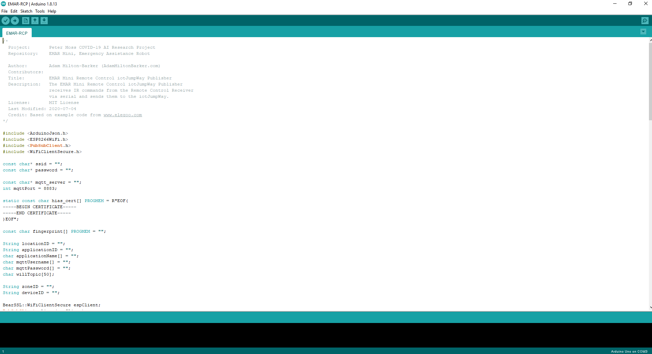The width and height of the screenshot is (652, 354).
Task: Click the 'char mqttUsername[]' line
Action: click(x=37, y=262)
